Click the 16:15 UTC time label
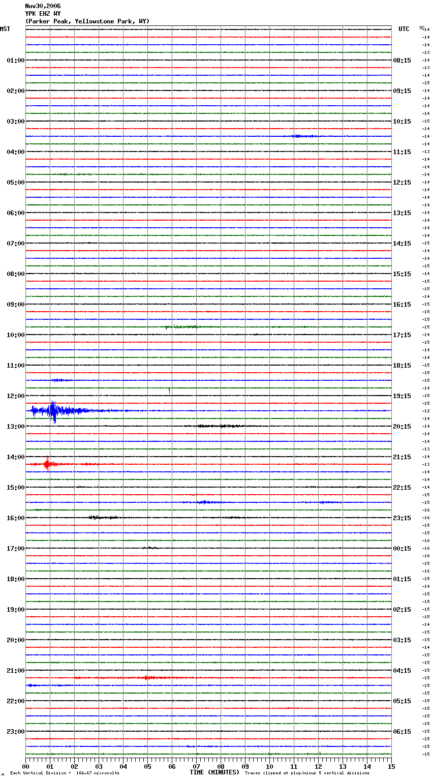Screen dimensions: 432x780 (x=402, y=305)
